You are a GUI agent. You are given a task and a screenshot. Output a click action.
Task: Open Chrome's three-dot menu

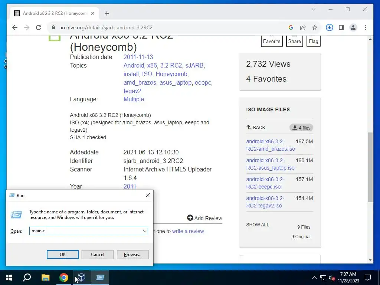point(365,27)
